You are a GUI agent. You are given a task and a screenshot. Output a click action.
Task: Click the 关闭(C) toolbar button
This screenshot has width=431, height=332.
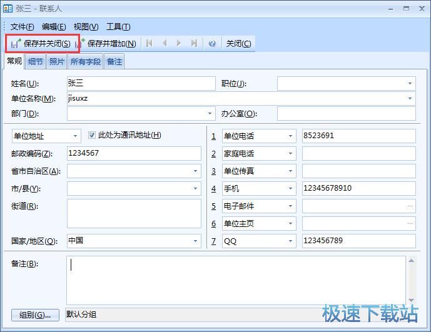[x=238, y=43]
